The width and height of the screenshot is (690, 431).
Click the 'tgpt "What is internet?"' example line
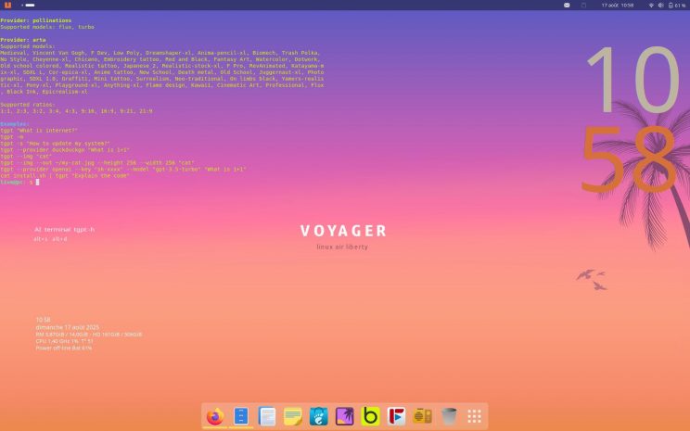pos(39,131)
